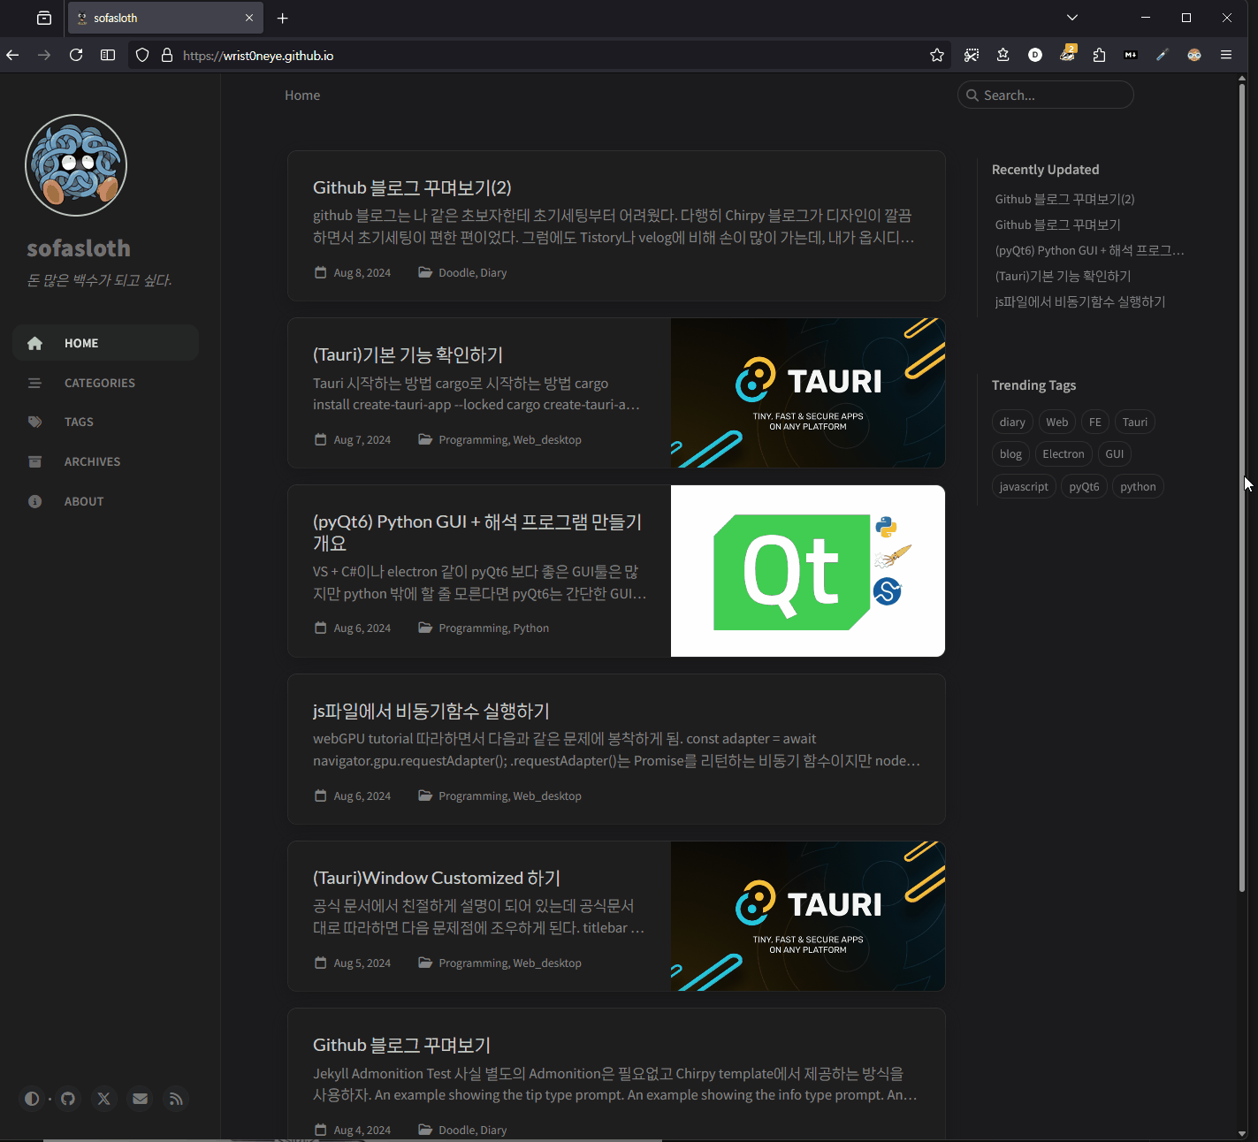The width and height of the screenshot is (1258, 1142).
Task: Click tracking protection shield icon
Action: pos(142,55)
